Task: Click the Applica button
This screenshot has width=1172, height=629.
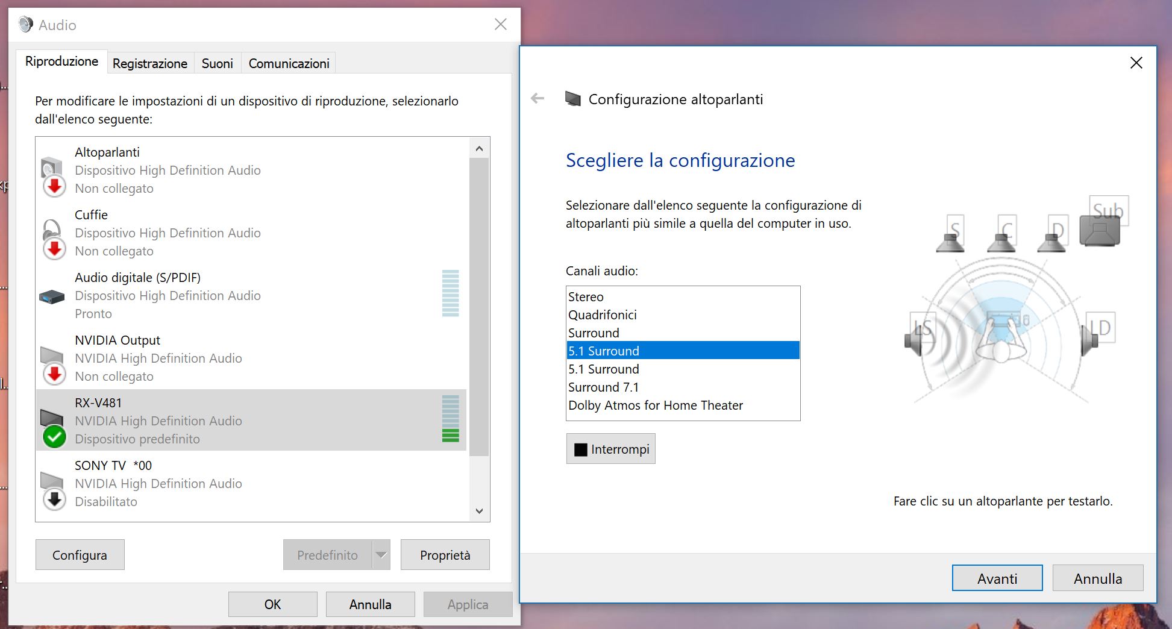Action: click(468, 604)
